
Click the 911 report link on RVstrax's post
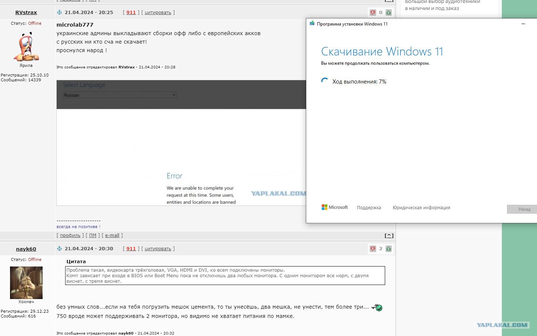point(131,12)
